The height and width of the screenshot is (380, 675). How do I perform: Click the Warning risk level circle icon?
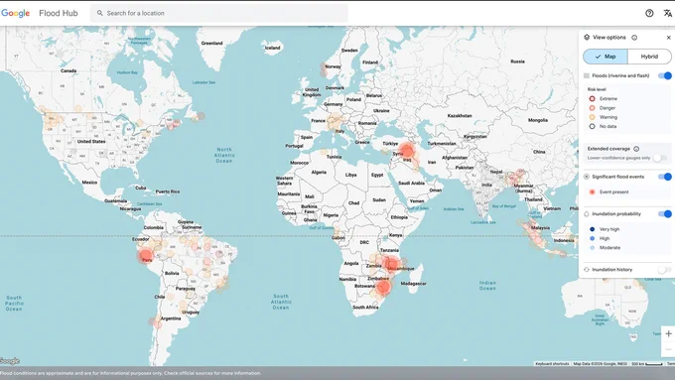[x=592, y=117]
